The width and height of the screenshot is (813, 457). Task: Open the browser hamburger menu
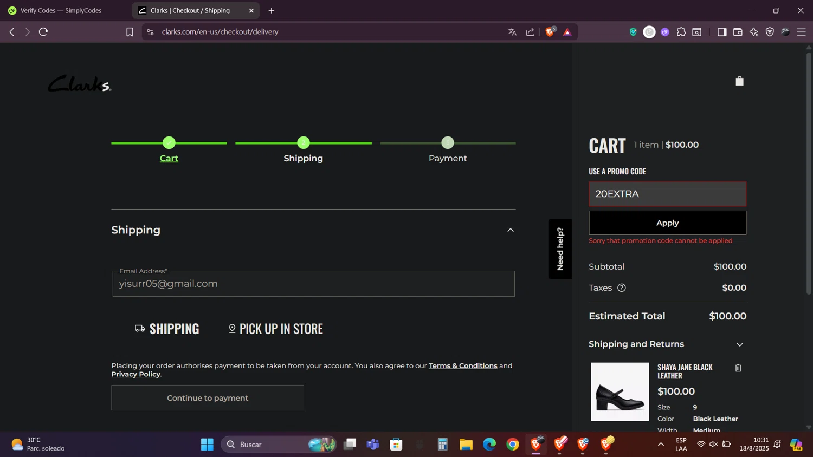802,32
